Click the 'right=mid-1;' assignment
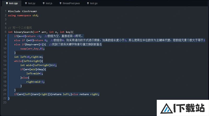 [36, 82]
